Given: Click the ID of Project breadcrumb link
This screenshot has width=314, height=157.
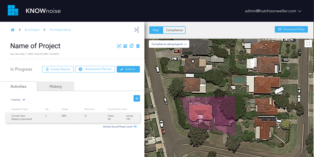Looking at the screenshot, I should coord(32,30).
